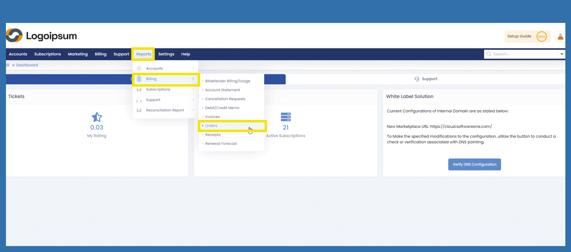Open the user profile icon
Image resolution: width=571 pixels, height=252 pixels.
(x=560, y=36)
